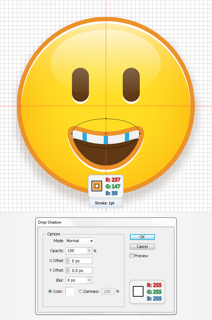Click the B: 39 value text
The width and height of the screenshot is (212, 320).
pyautogui.click(x=112, y=193)
